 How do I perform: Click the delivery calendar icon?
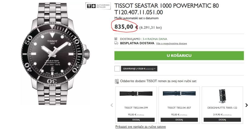pos(116,39)
